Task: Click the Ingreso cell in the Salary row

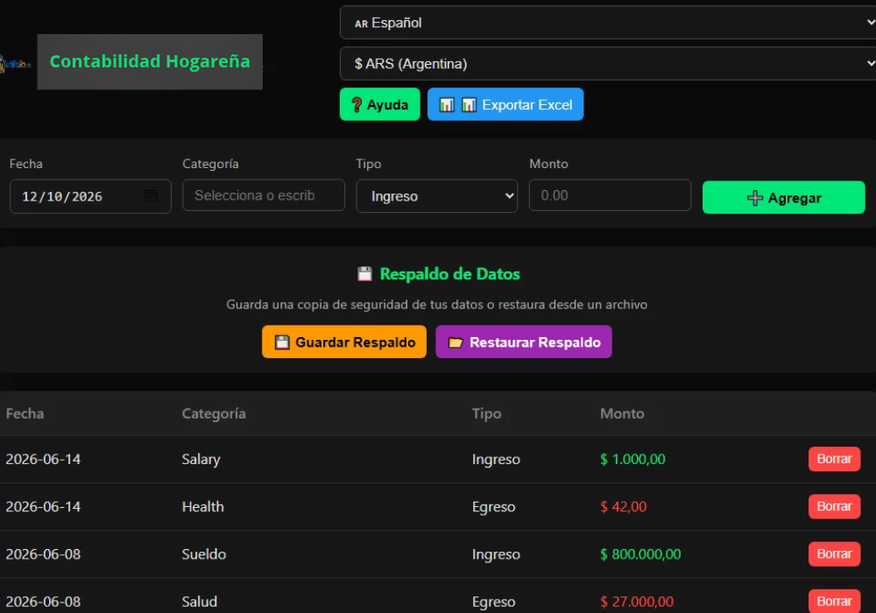Action: (x=496, y=460)
